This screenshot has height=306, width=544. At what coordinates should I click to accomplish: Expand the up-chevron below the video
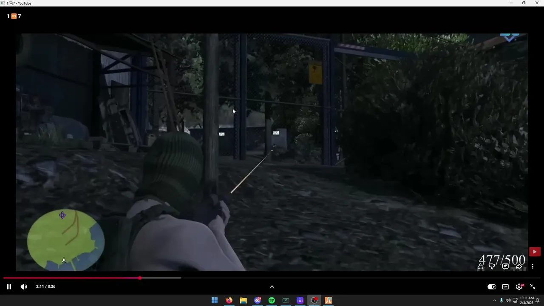272,286
